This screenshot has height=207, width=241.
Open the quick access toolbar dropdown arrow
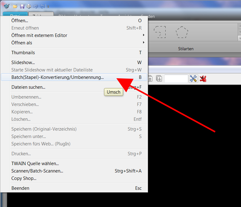pos(48,6)
